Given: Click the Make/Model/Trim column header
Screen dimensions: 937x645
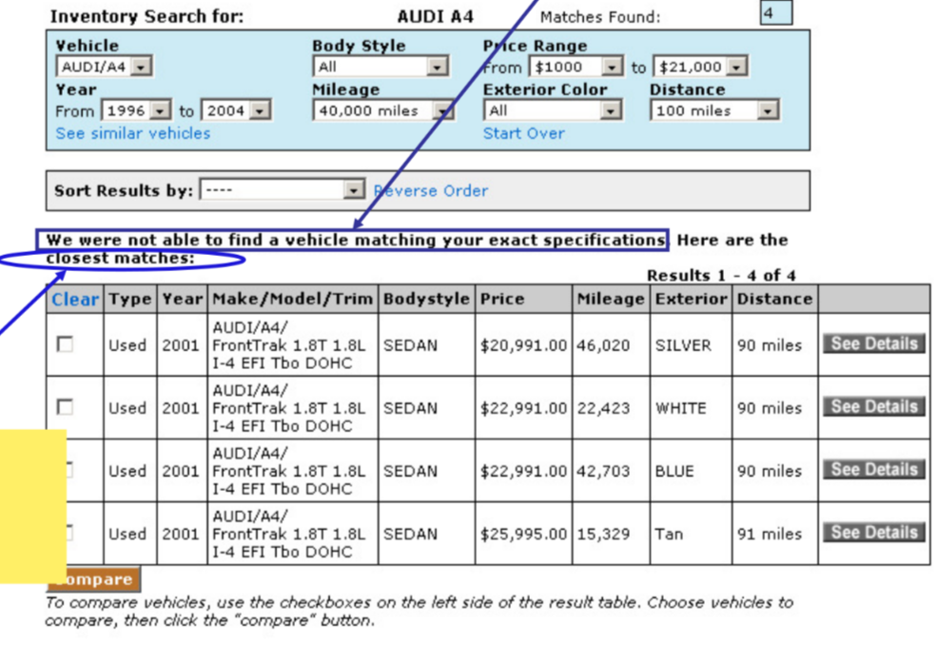Looking at the screenshot, I should click(293, 299).
